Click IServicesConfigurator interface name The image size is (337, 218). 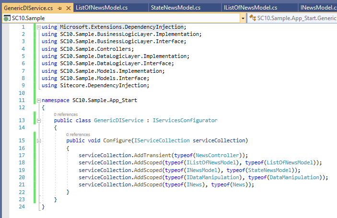click(185, 120)
